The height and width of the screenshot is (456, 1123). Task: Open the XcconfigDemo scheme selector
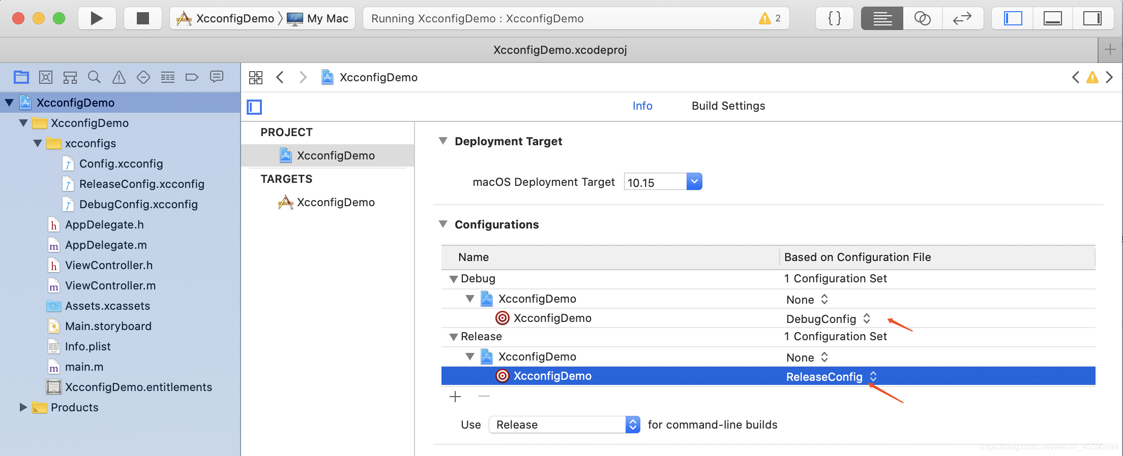point(225,19)
